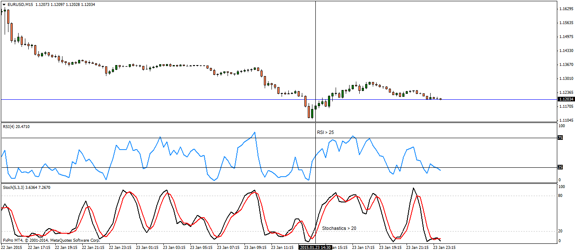
Task: Click the 23 Jan 11:15 time axis label
Action: pos(283,247)
